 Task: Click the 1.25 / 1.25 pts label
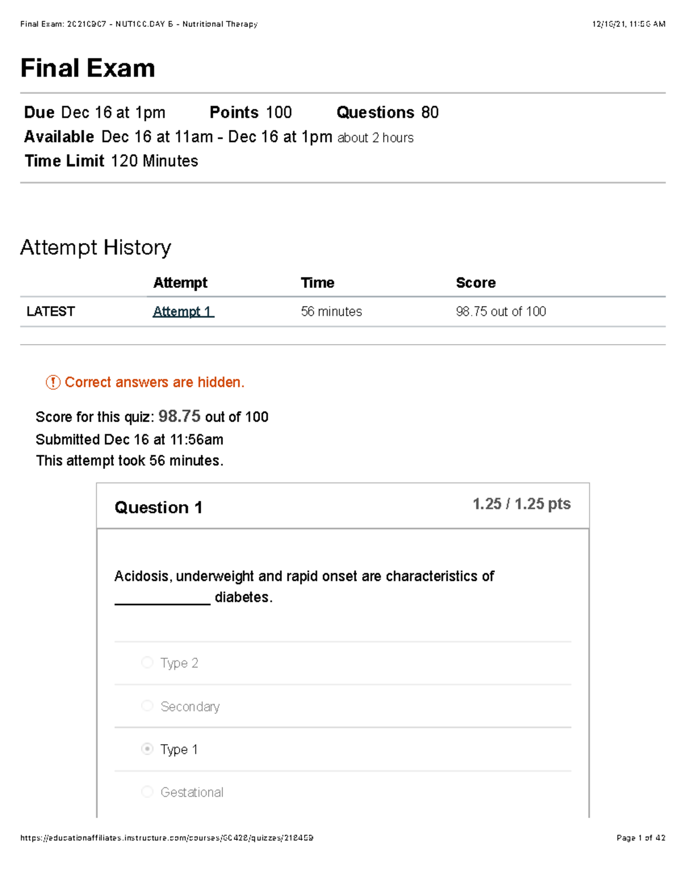pos(521,504)
